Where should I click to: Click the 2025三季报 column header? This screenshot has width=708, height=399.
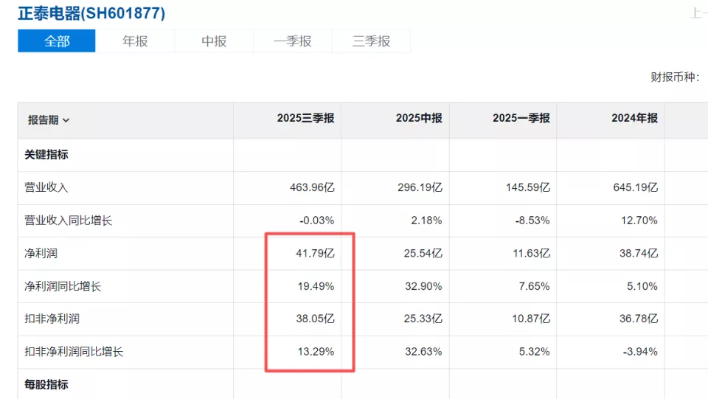coord(305,118)
